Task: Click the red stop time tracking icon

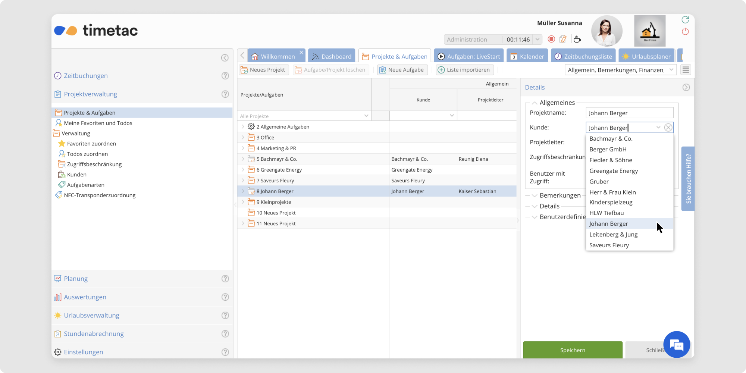Action: pyautogui.click(x=551, y=39)
